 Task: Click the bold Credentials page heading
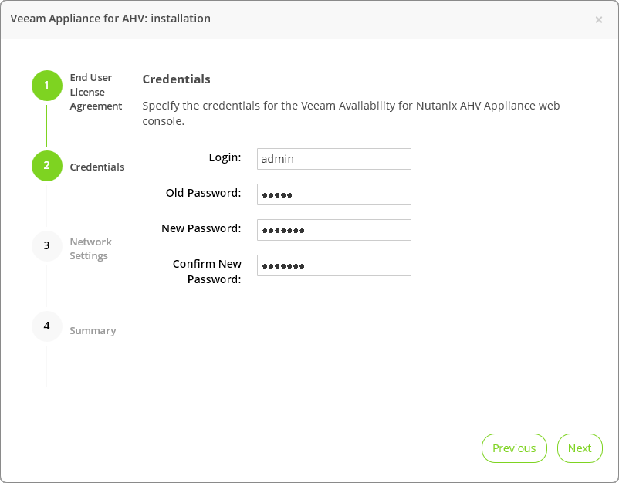[x=177, y=79]
